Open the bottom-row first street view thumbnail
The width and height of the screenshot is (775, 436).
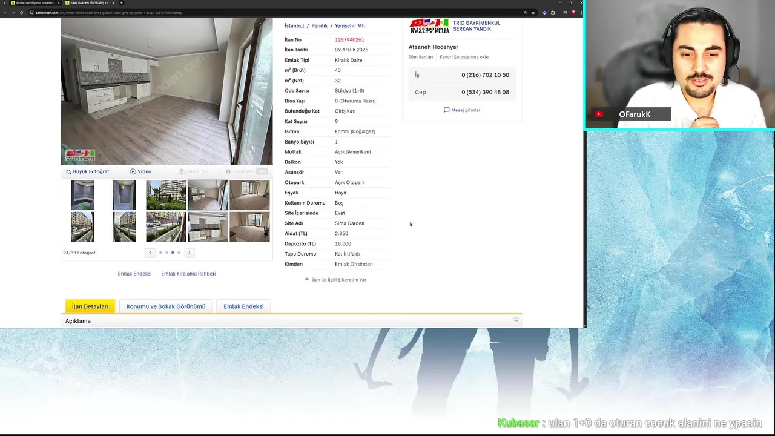pyautogui.click(x=82, y=226)
